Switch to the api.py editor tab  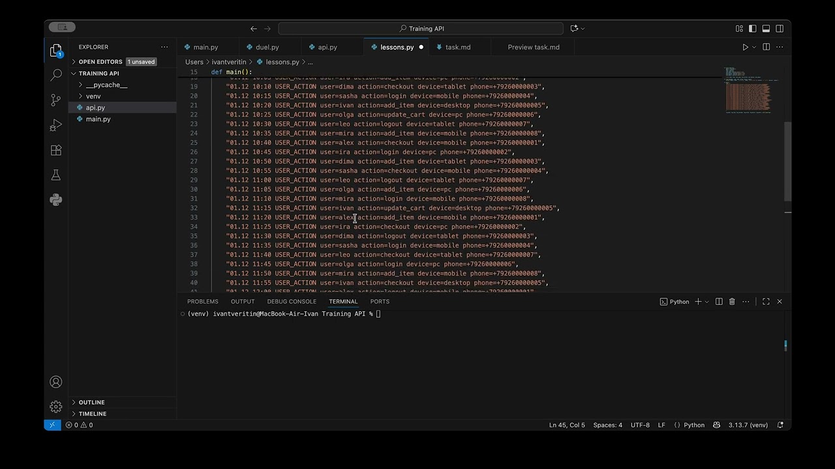click(327, 47)
